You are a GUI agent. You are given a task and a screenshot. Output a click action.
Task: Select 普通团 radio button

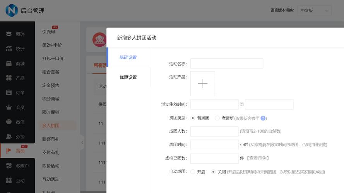pyautogui.click(x=193, y=118)
